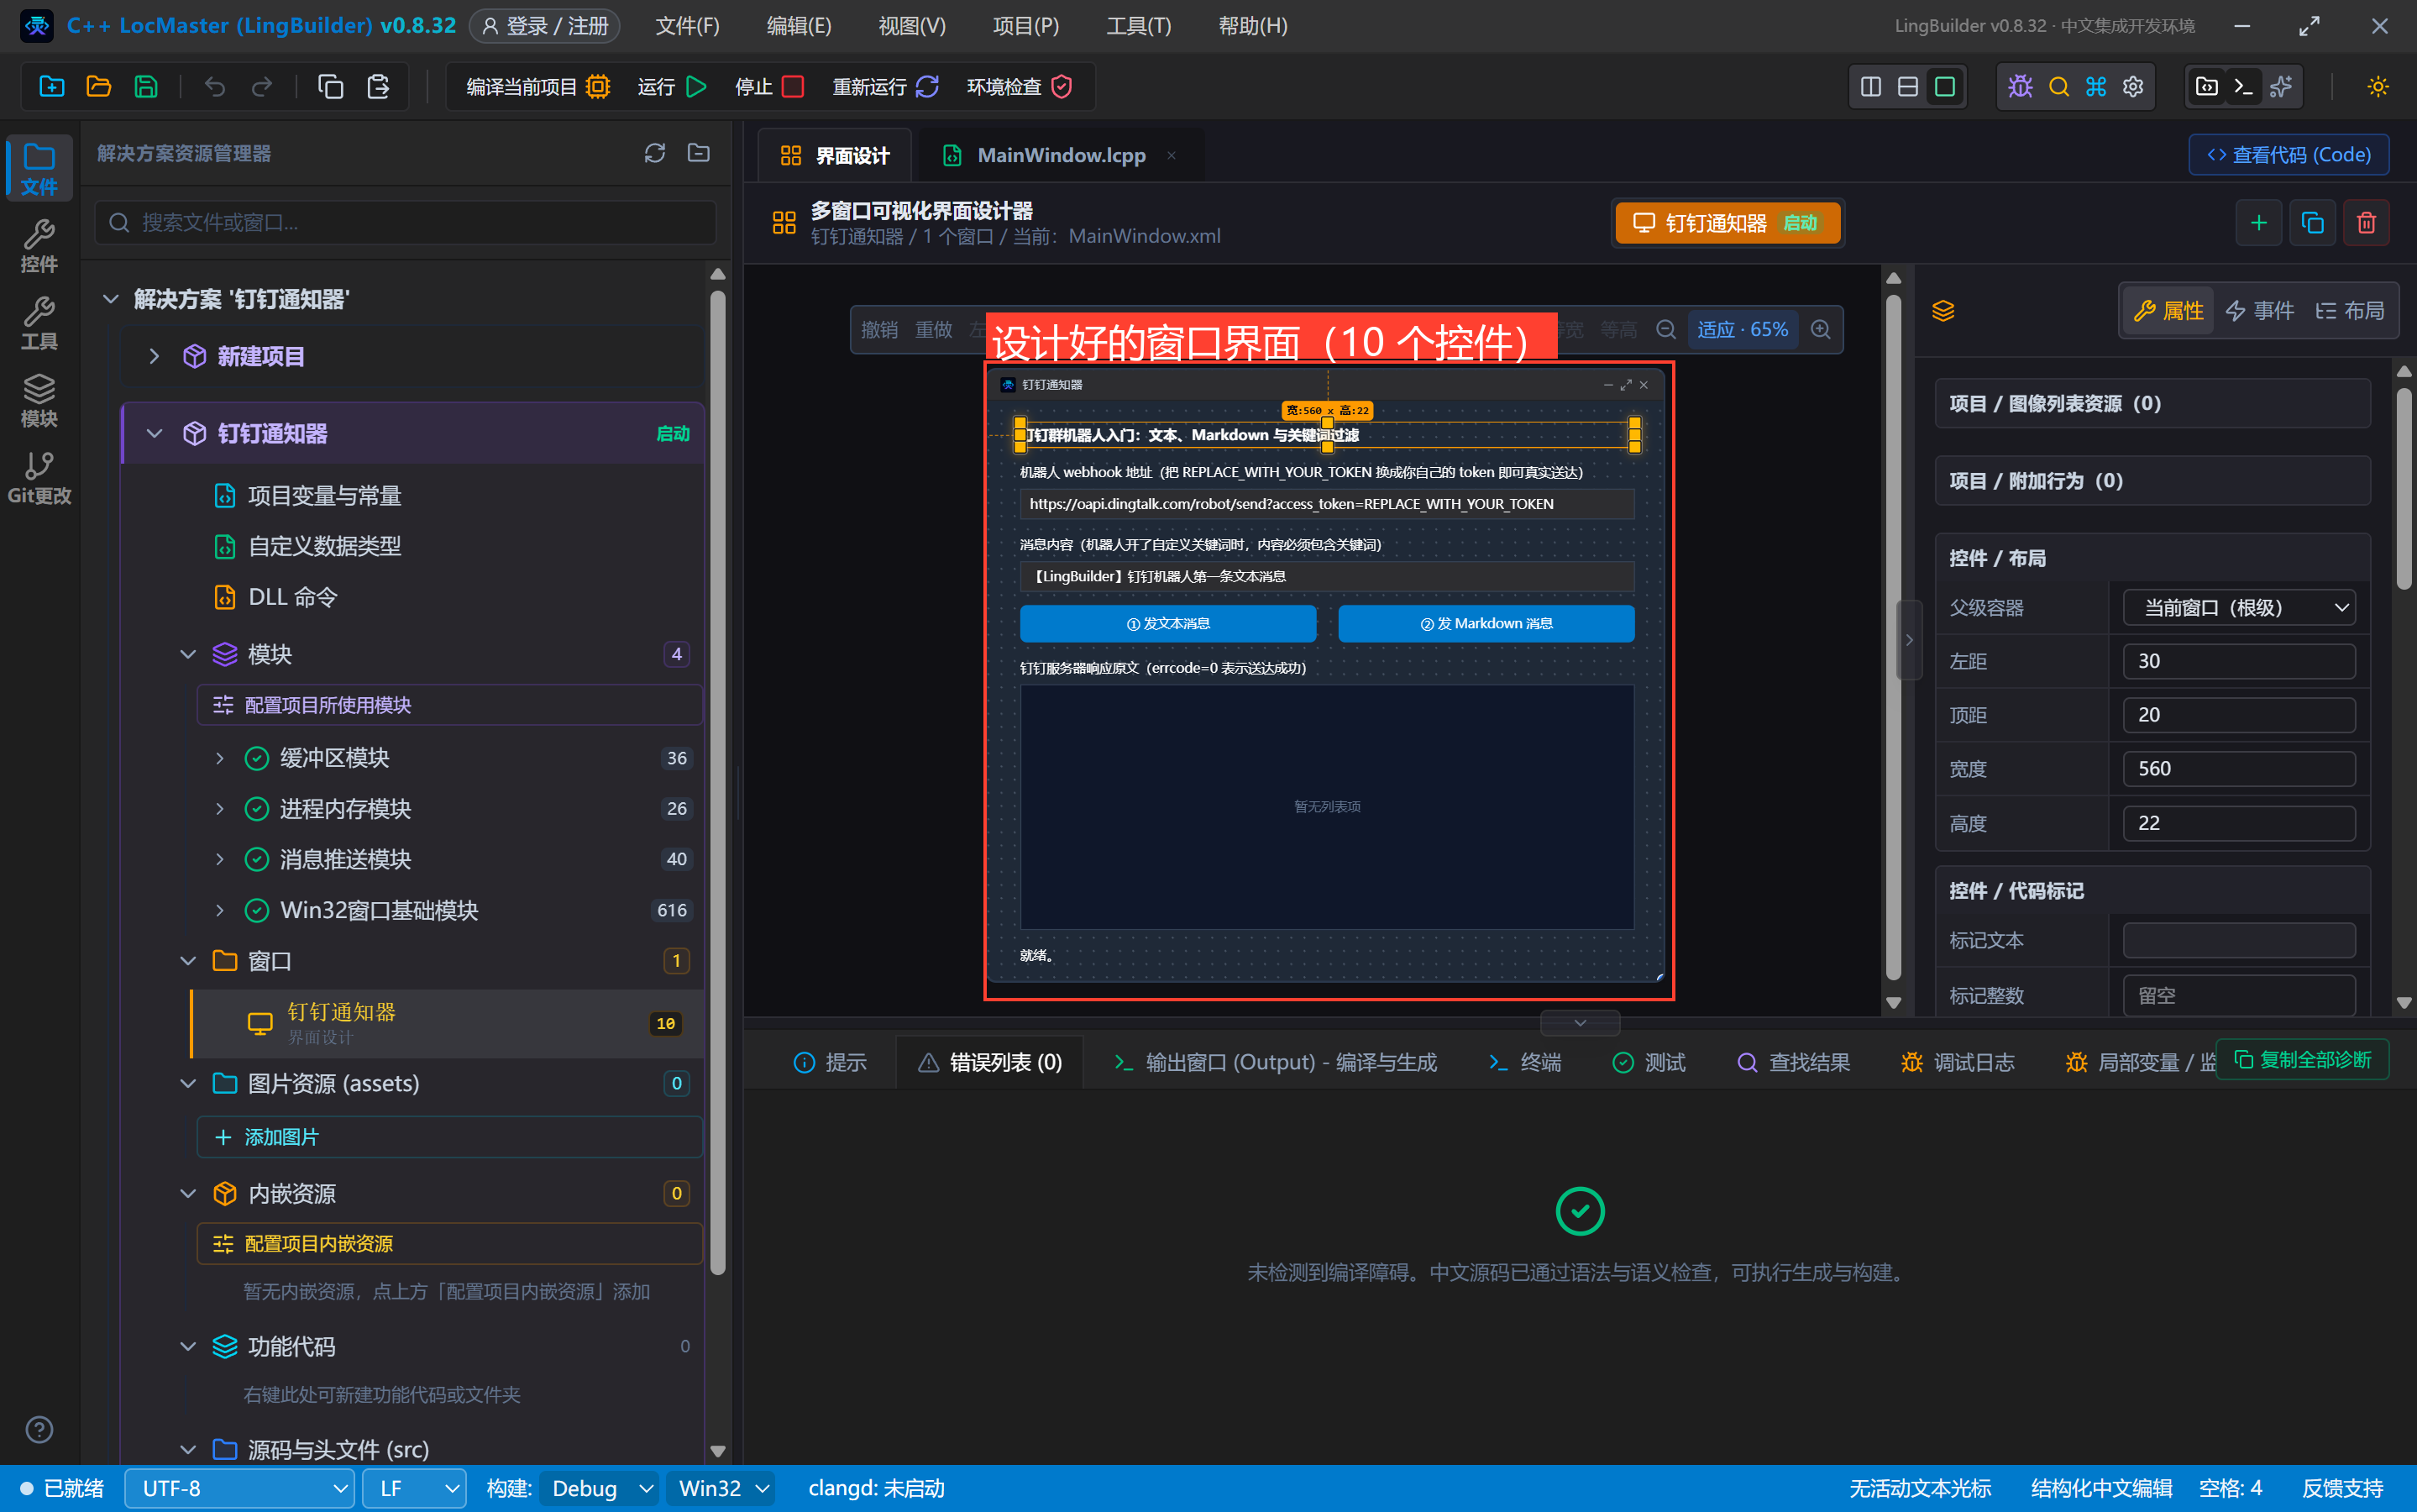
Task: Open the 文件(F) menu
Action: (x=687, y=26)
